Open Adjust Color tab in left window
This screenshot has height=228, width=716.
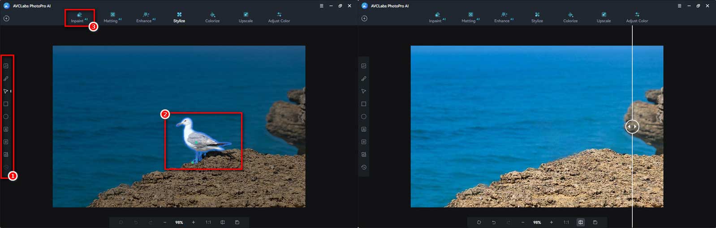[x=279, y=17]
